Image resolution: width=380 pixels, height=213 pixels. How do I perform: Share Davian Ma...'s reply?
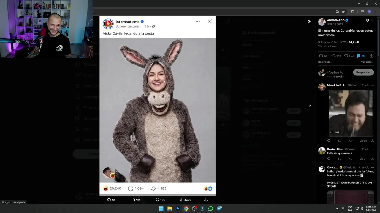pos(373,159)
